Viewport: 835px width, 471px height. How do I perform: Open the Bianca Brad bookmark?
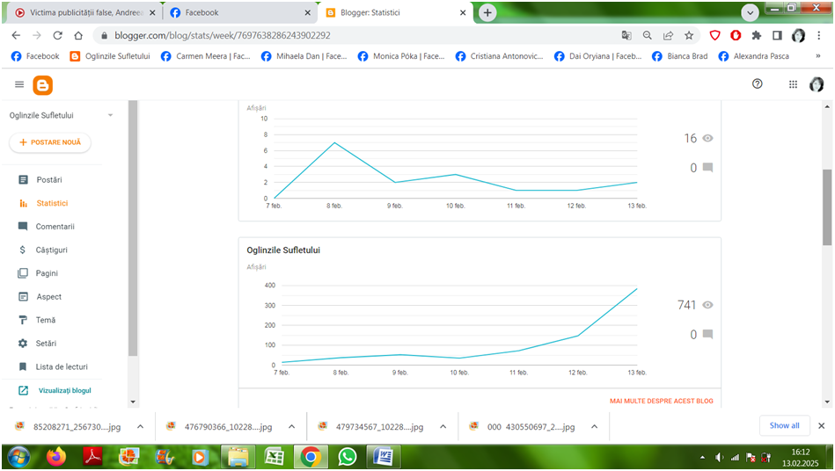680,56
